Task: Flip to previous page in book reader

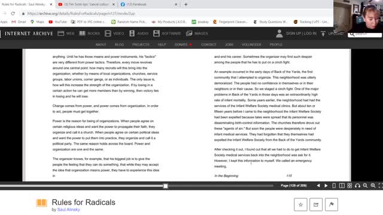Action: [318, 186]
